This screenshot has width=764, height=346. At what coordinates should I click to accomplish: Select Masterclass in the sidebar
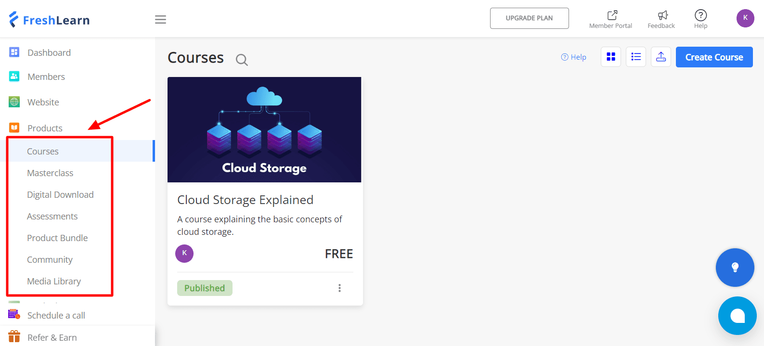50,173
